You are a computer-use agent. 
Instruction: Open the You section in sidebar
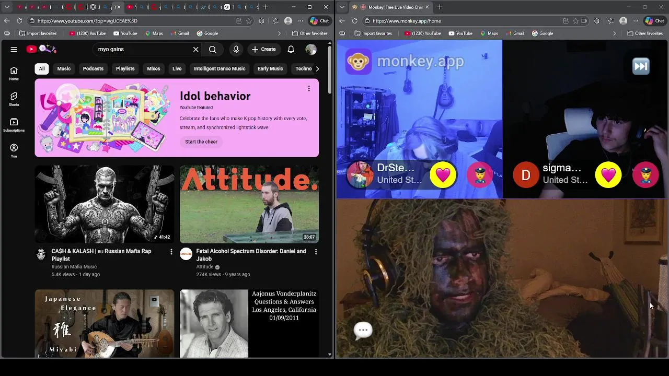point(14,150)
